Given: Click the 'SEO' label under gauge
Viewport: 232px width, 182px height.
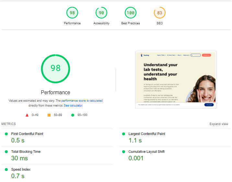Looking at the screenshot, I should [x=160, y=23].
